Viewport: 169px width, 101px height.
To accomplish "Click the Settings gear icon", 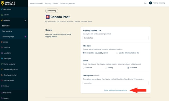I will (2, 86).
